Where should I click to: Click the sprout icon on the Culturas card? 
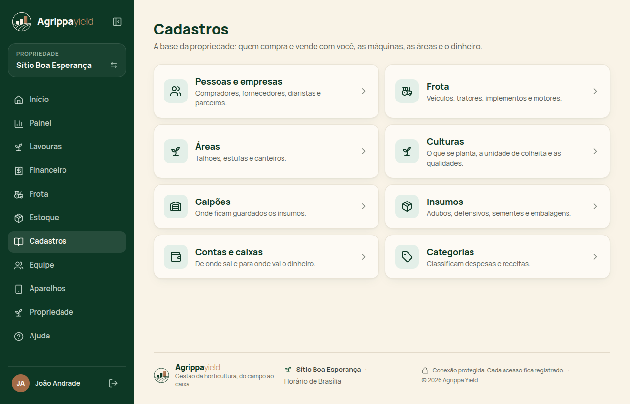[407, 151]
